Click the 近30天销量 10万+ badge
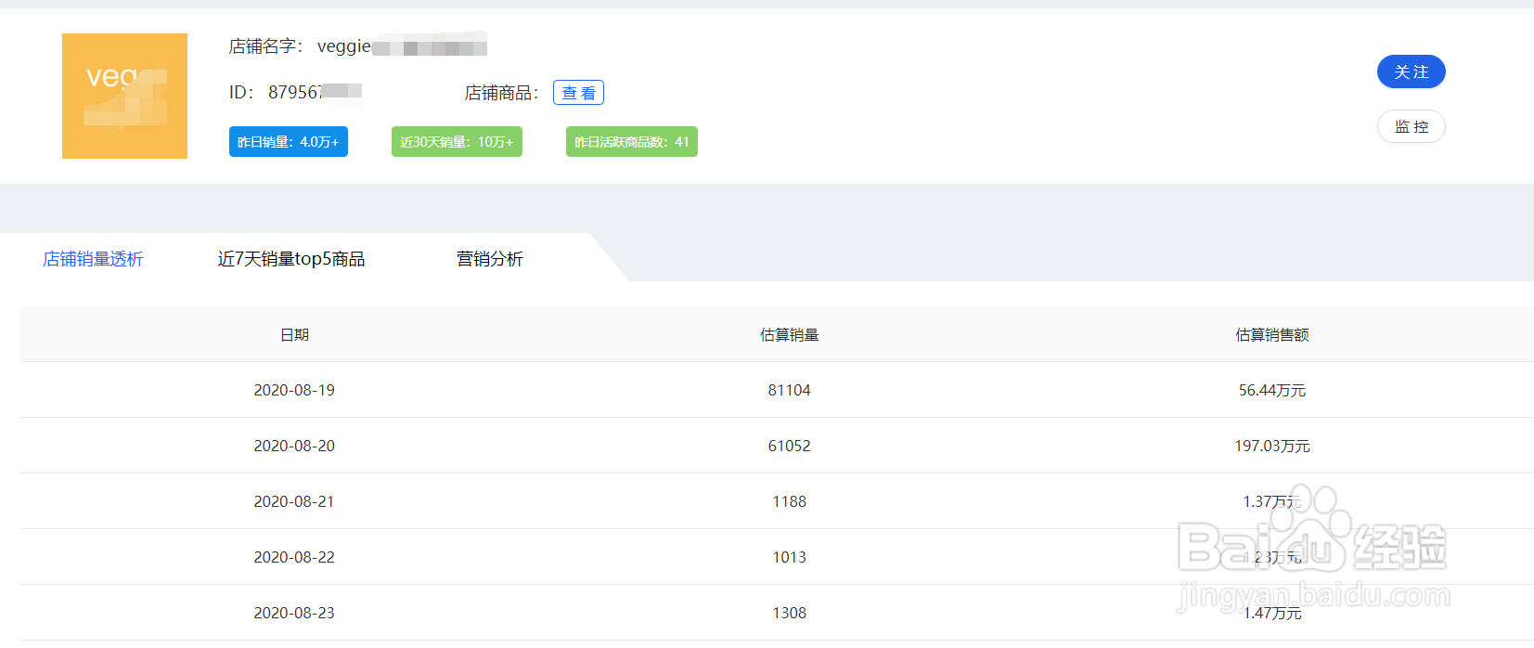This screenshot has width=1534, height=648. pyautogui.click(x=457, y=142)
